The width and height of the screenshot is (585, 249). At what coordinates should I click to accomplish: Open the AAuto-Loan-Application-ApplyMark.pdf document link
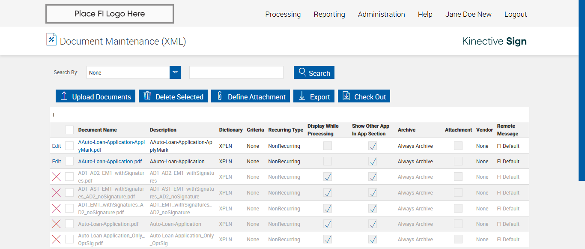tap(111, 146)
